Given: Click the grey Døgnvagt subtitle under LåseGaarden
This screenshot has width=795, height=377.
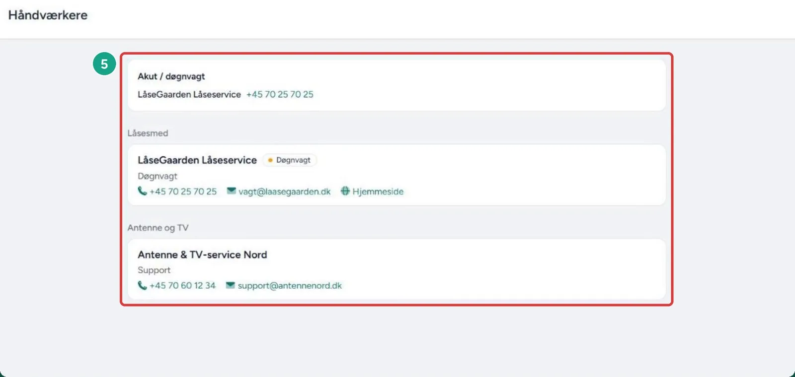Looking at the screenshot, I should point(157,176).
